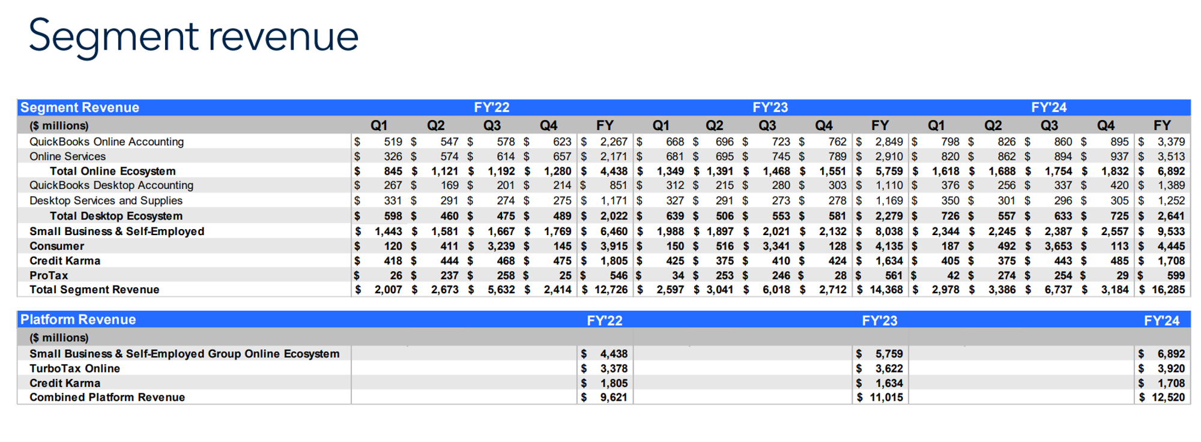Image resolution: width=1201 pixels, height=442 pixels.
Task: Select combined platform revenue value 12,520
Action: click(x=1169, y=397)
